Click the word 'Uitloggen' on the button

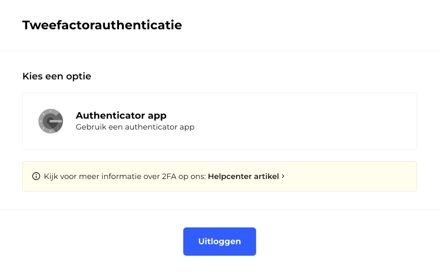[x=219, y=241]
